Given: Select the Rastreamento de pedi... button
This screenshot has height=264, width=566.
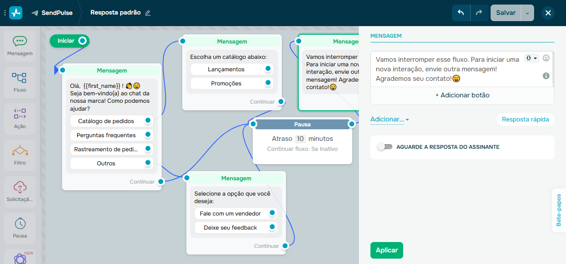Looking at the screenshot, I should (x=112, y=149).
